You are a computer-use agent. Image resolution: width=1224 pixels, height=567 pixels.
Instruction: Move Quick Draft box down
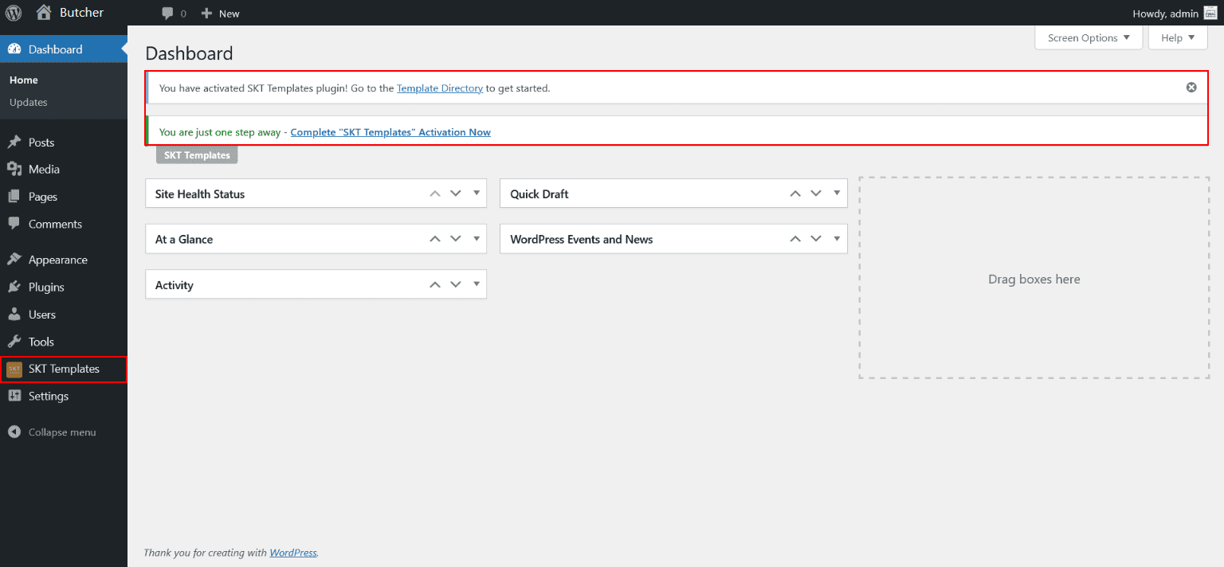tap(816, 194)
